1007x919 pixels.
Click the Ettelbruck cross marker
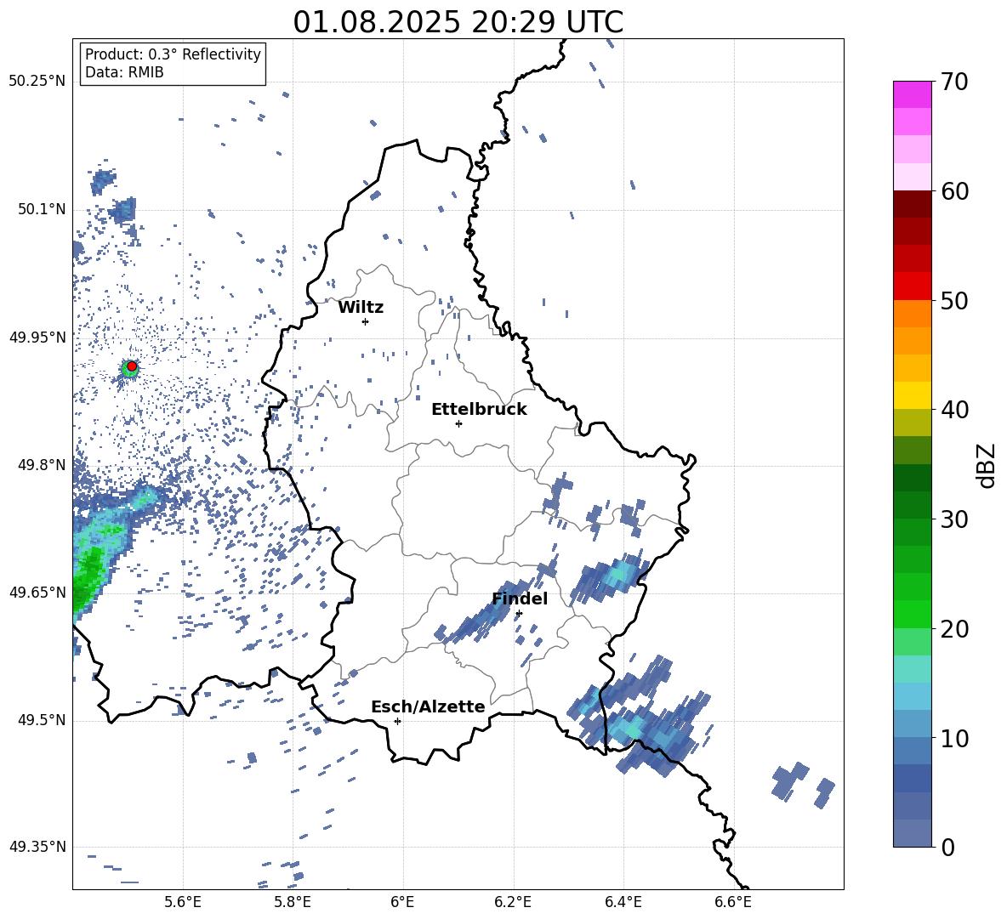(x=458, y=423)
